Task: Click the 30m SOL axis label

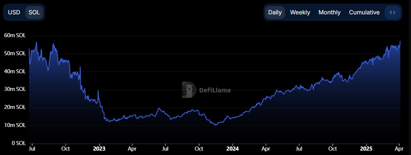Action: pos(15,89)
